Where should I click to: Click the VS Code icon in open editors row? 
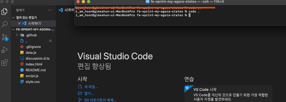(24, 23)
